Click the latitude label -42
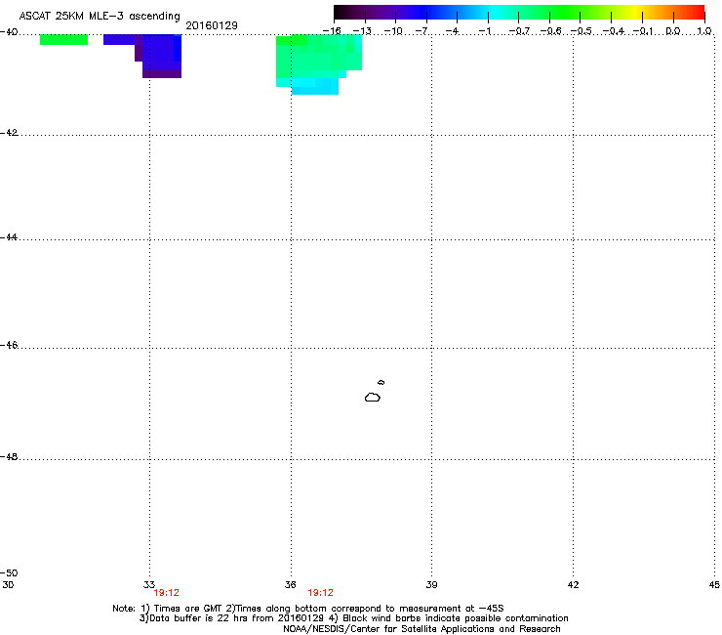 click(x=9, y=133)
